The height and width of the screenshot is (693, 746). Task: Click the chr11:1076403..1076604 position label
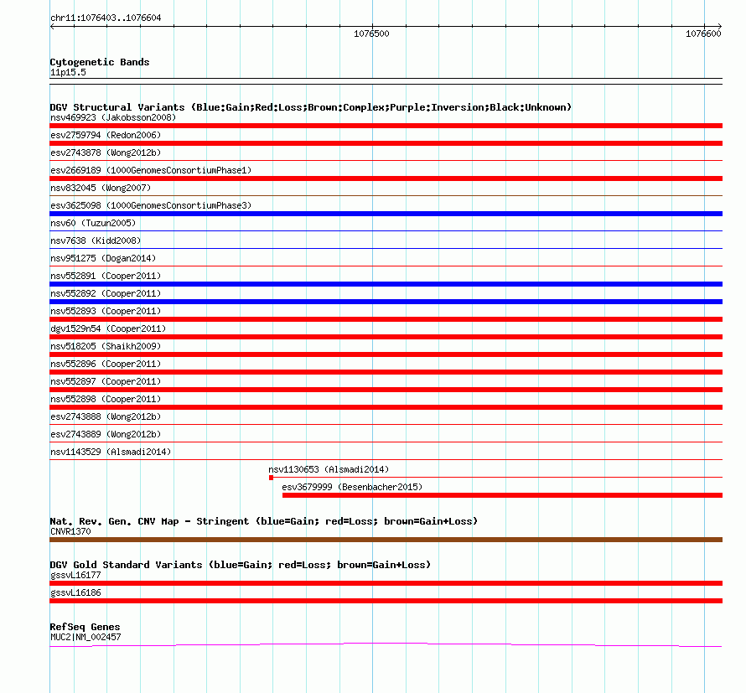106,18
